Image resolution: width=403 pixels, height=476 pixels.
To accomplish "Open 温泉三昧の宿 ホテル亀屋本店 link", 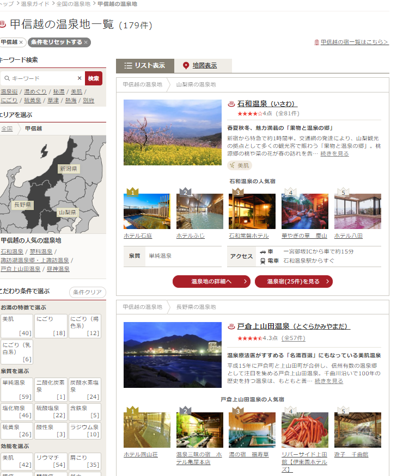I will (x=199, y=458).
